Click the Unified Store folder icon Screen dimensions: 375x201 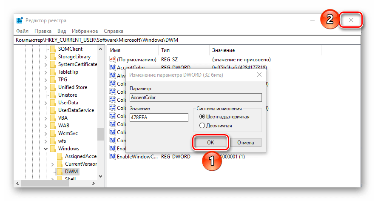(x=53, y=87)
